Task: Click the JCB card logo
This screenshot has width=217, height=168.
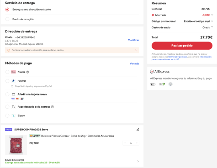Action: coord(22,99)
